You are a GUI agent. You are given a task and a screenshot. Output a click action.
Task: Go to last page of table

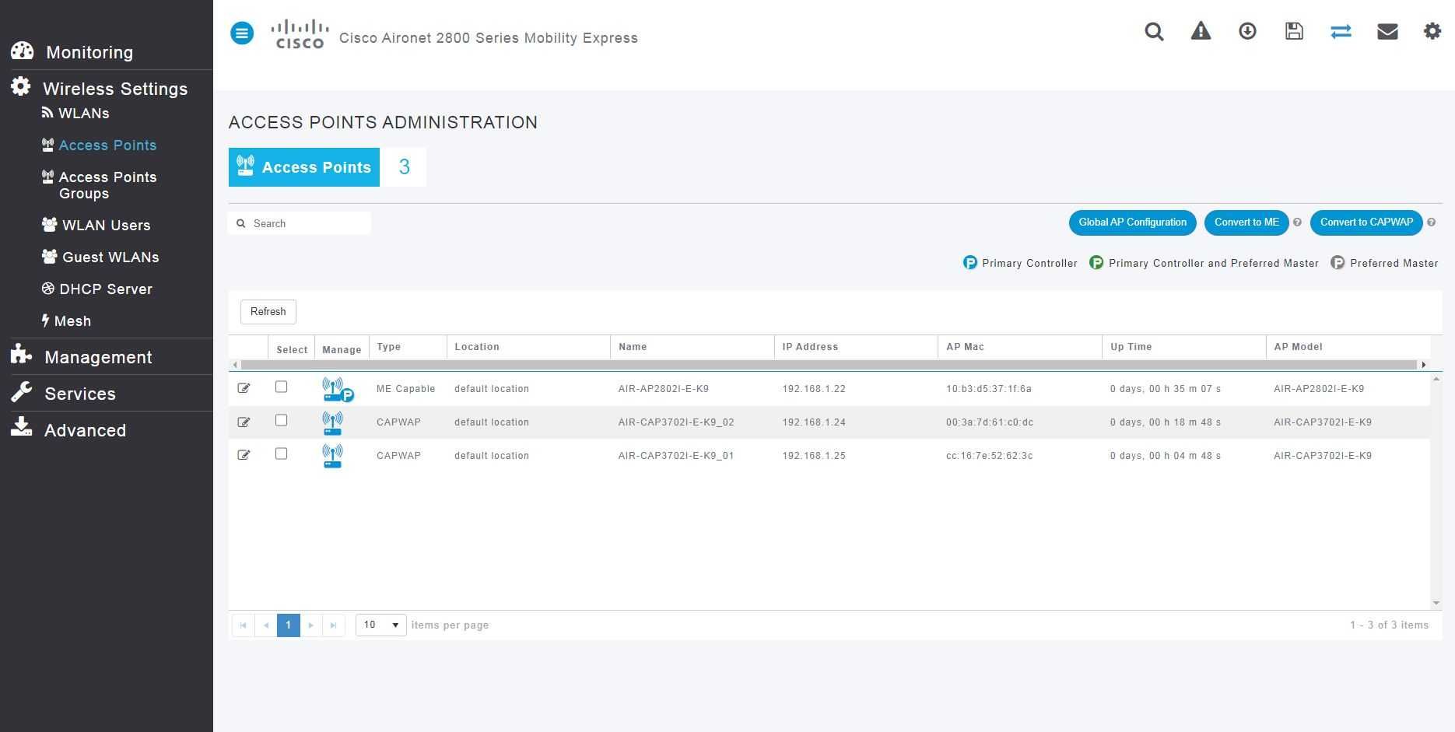334,625
